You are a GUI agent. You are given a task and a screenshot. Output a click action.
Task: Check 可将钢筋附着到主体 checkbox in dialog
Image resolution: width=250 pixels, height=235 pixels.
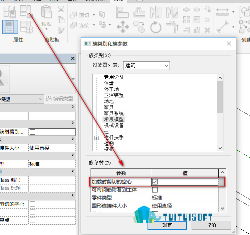(x=155, y=190)
